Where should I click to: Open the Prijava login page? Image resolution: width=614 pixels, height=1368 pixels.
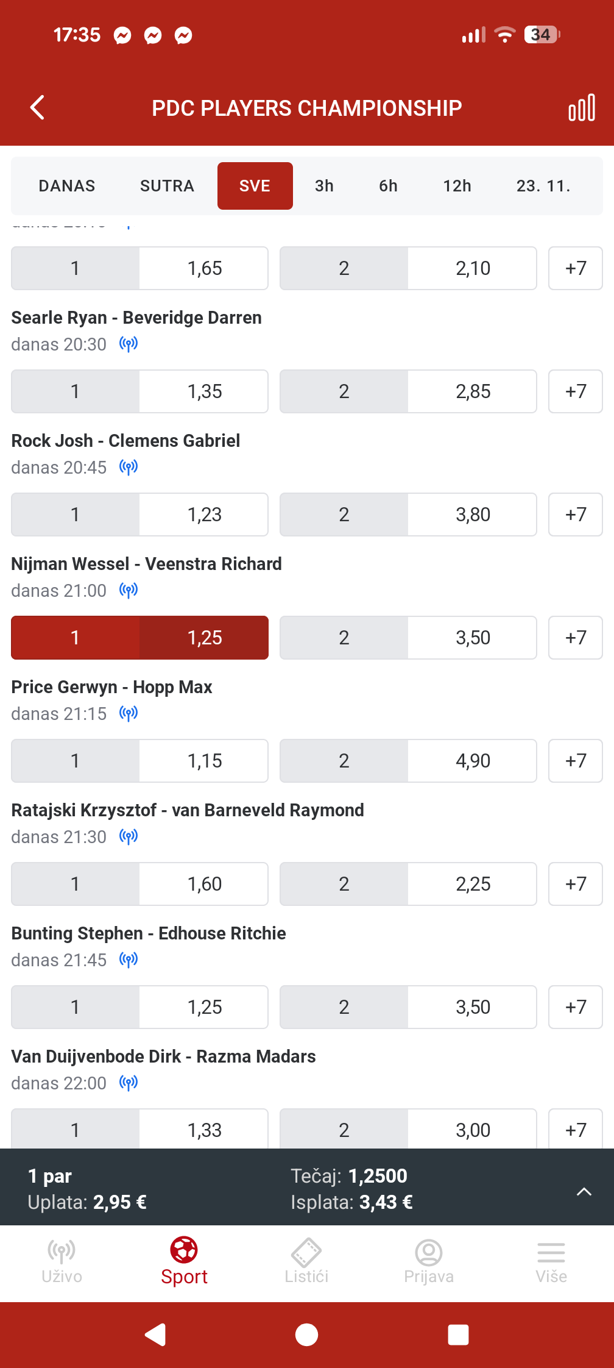point(429,1261)
